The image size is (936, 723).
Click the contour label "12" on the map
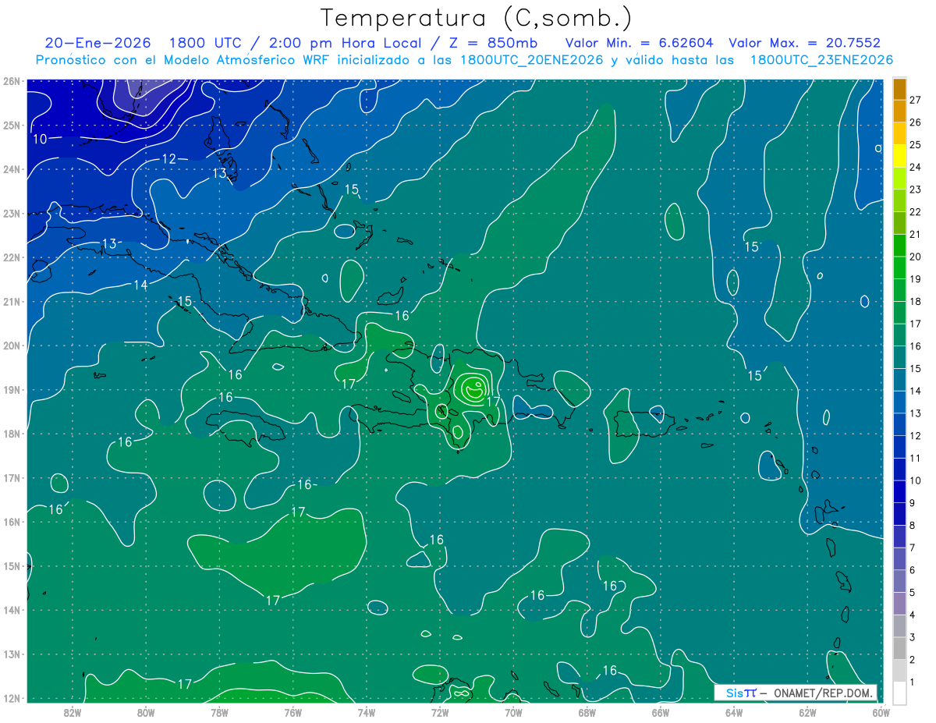click(x=169, y=158)
